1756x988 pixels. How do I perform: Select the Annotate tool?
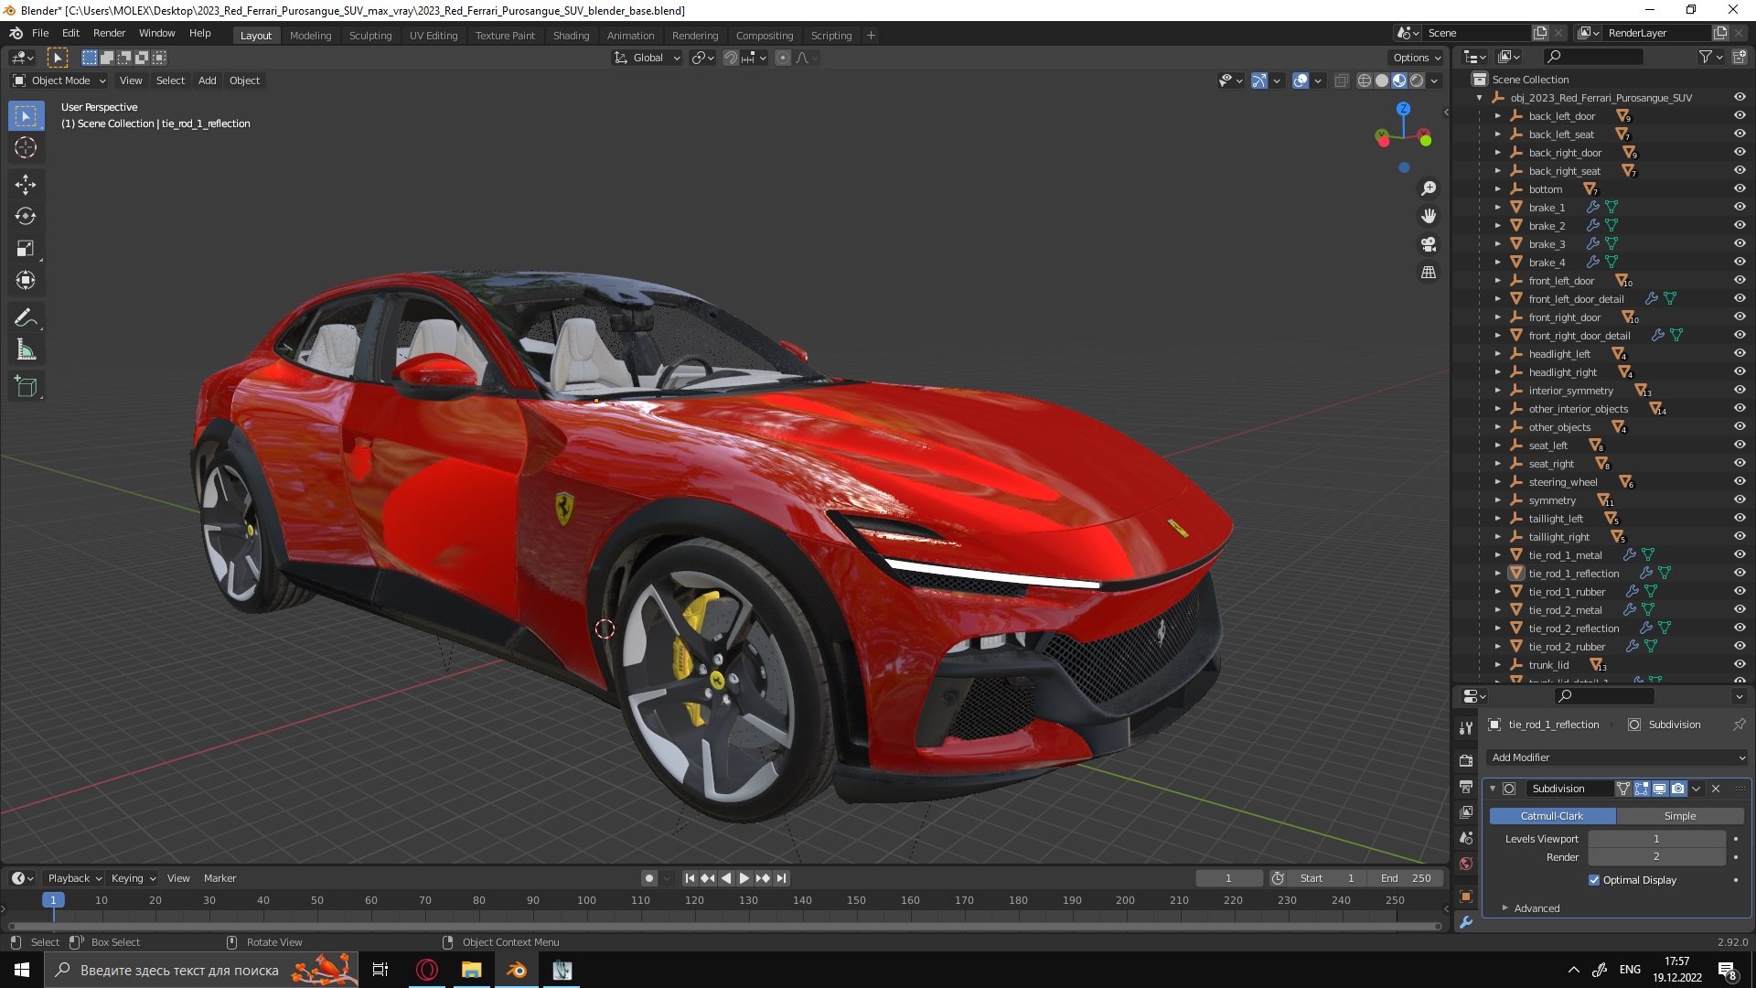pyautogui.click(x=26, y=318)
